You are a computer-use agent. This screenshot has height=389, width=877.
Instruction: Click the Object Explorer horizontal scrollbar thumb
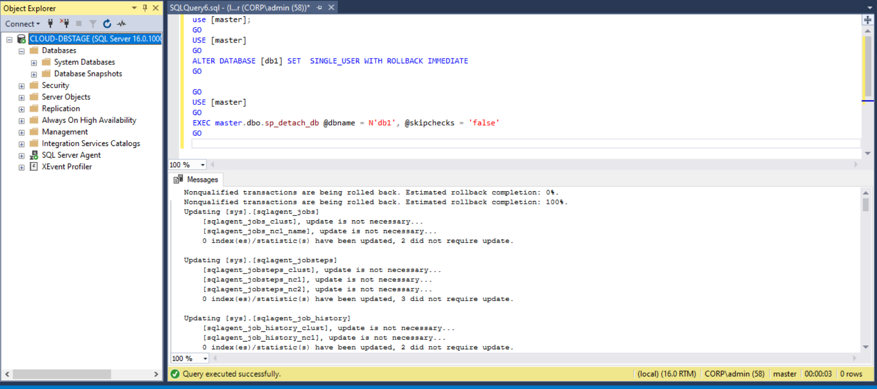pos(62,374)
